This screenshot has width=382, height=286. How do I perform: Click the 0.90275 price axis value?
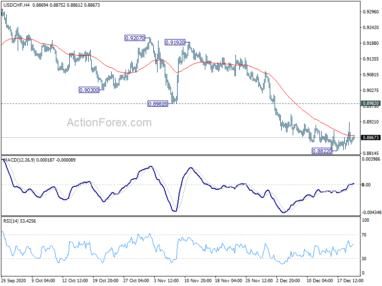pos(371,90)
